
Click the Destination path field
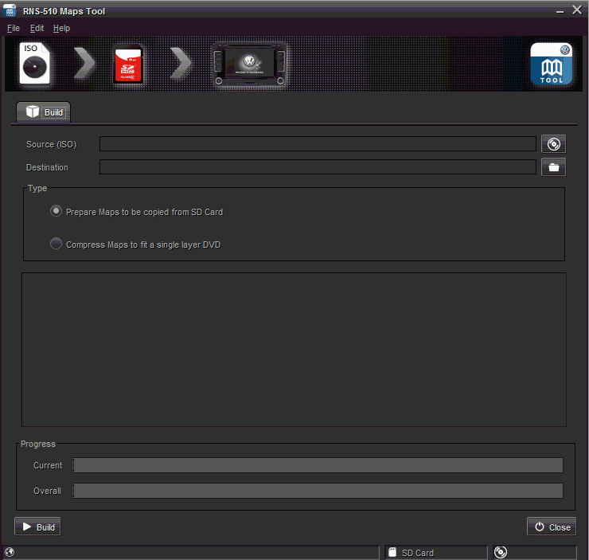tap(318, 167)
